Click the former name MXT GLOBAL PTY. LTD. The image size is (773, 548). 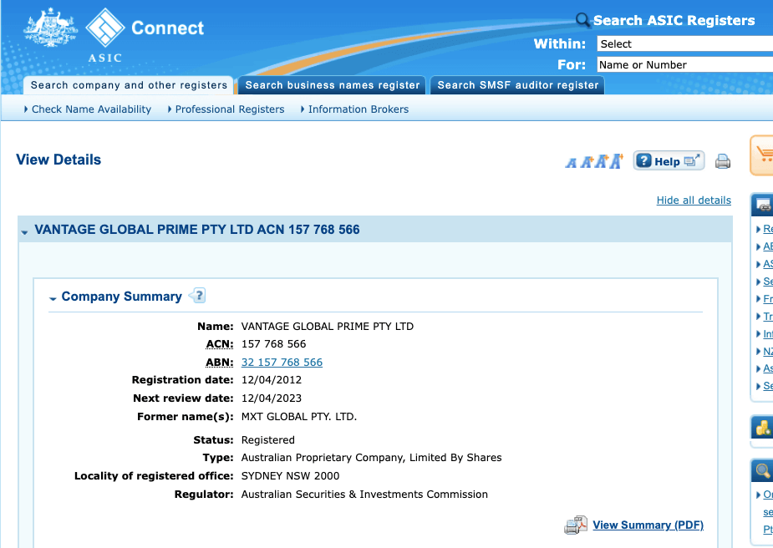(298, 417)
